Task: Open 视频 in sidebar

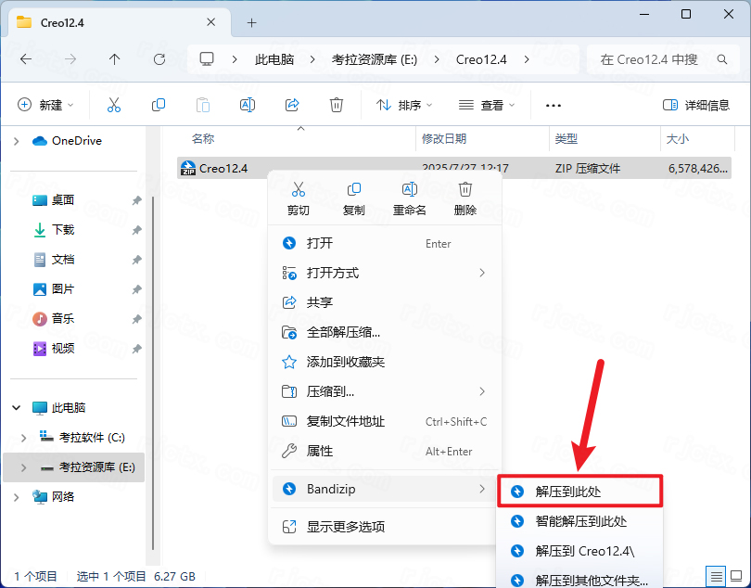Action: pyautogui.click(x=63, y=349)
